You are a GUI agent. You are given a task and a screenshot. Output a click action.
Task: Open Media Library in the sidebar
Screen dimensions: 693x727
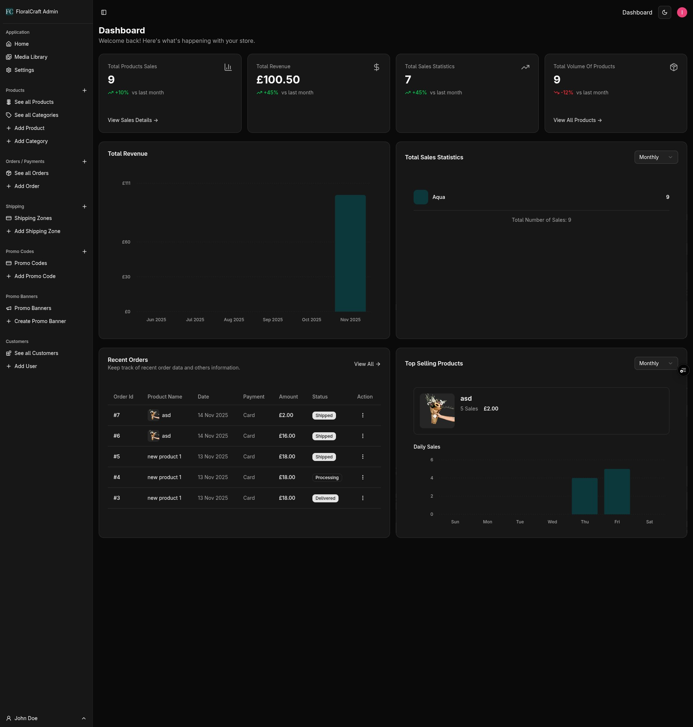pos(31,57)
